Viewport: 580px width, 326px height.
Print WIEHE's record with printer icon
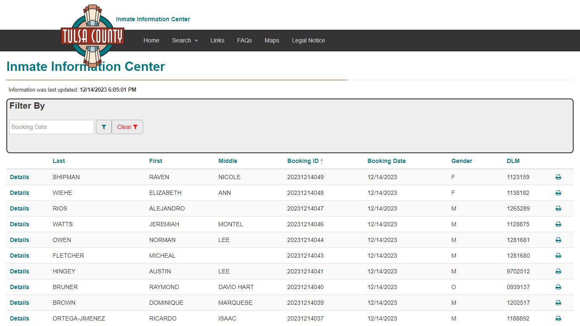(558, 193)
